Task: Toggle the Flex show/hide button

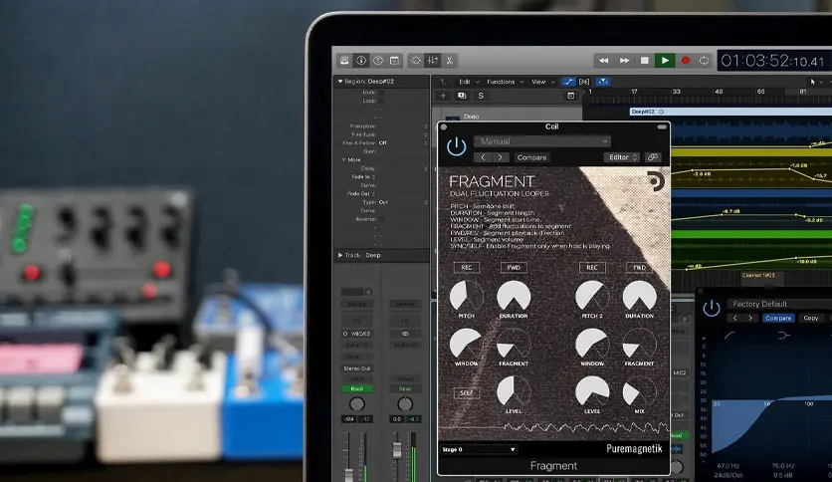Action: tap(585, 82)
